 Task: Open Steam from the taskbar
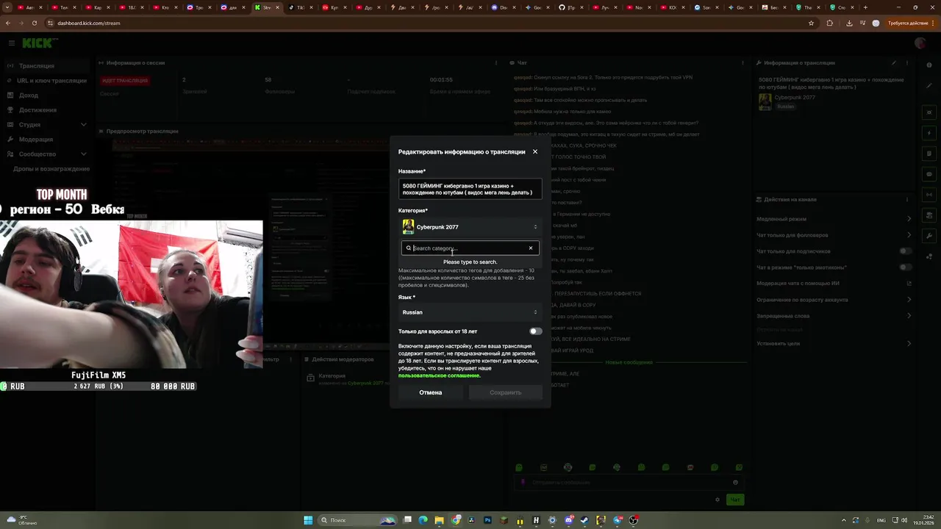(584, 520)
